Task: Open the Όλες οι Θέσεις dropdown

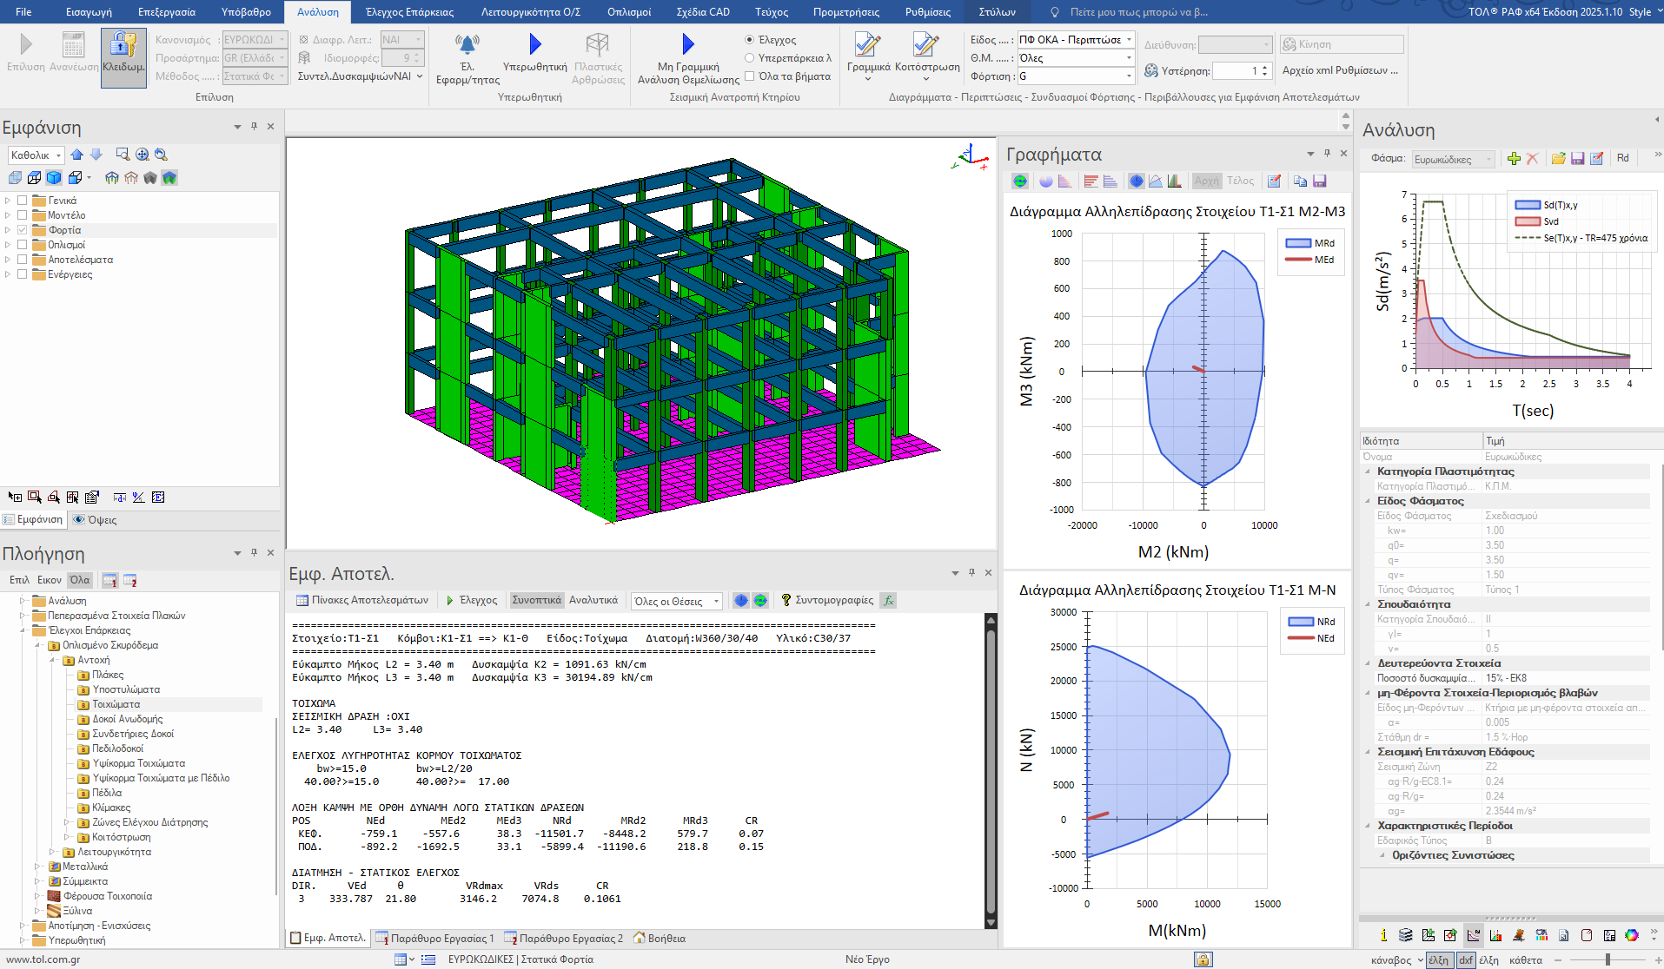Action: pos(716,601)
